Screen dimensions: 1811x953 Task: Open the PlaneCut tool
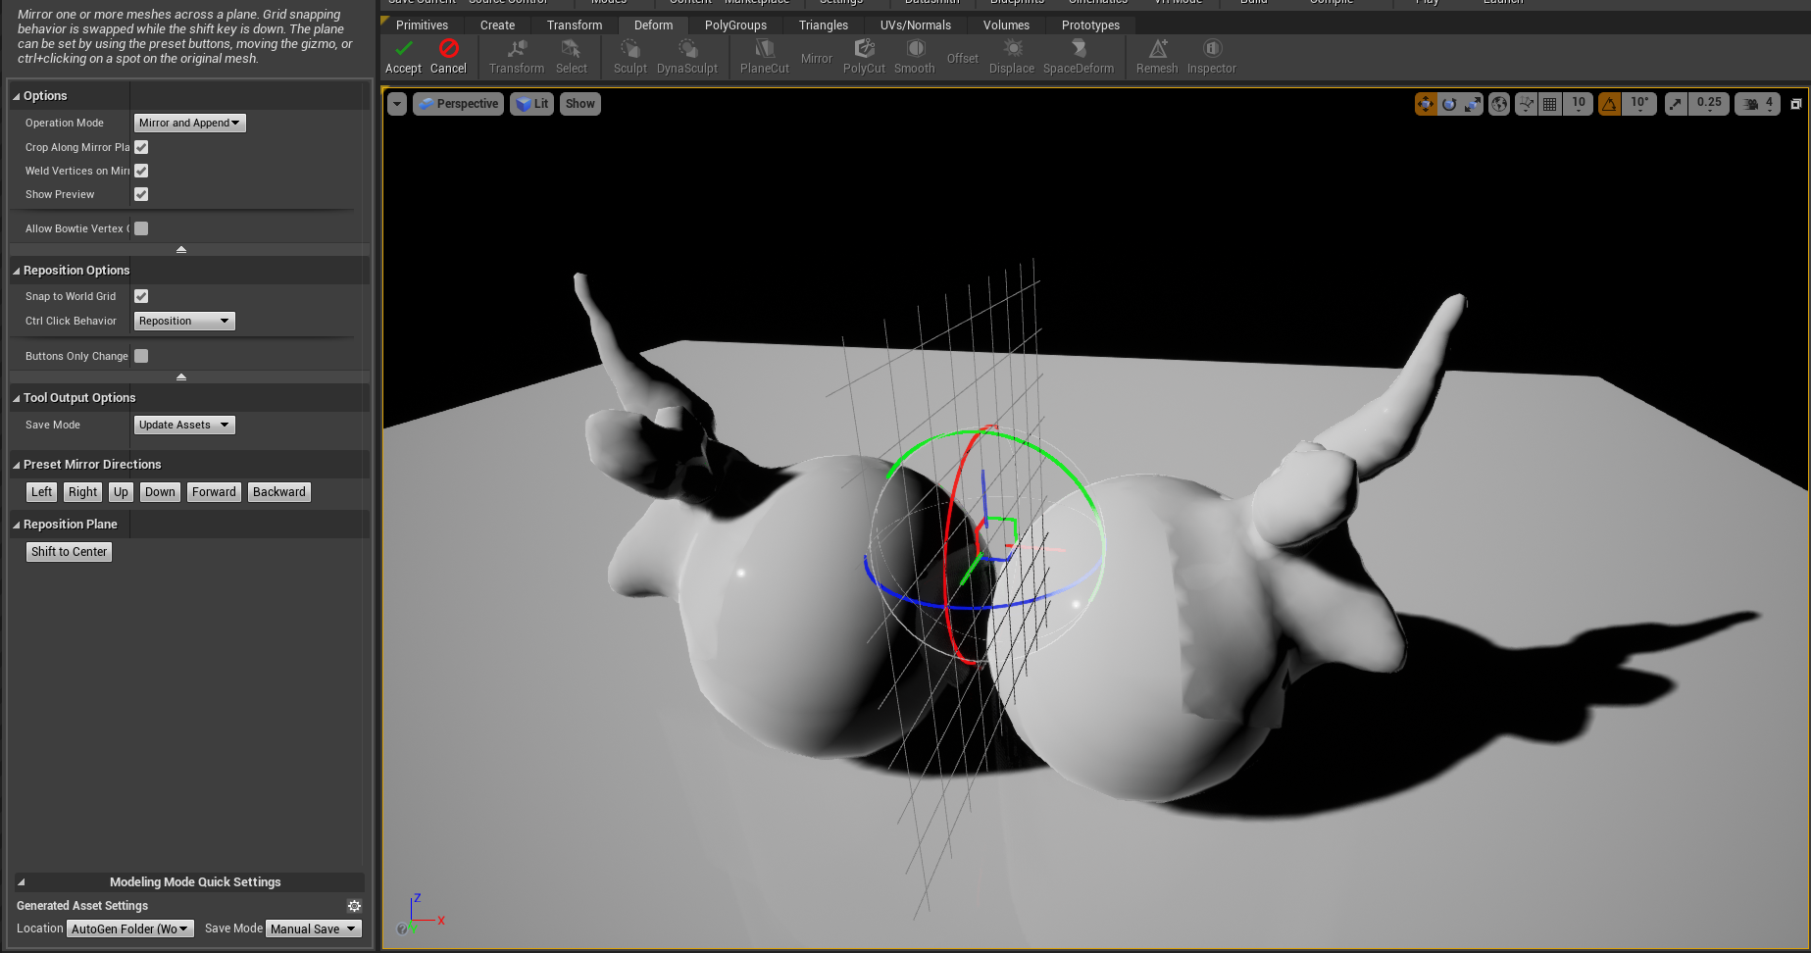pos(764,56)
